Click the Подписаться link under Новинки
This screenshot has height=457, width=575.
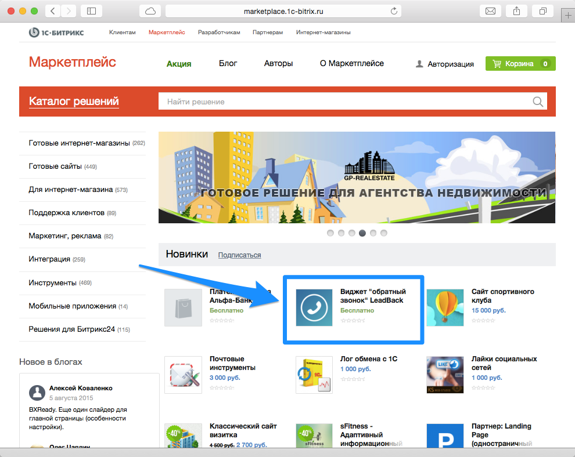coord(239,255)
